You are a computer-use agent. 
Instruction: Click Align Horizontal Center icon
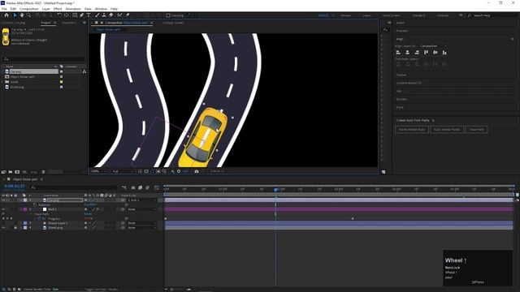pyautogui.click(x=408, y=52)
